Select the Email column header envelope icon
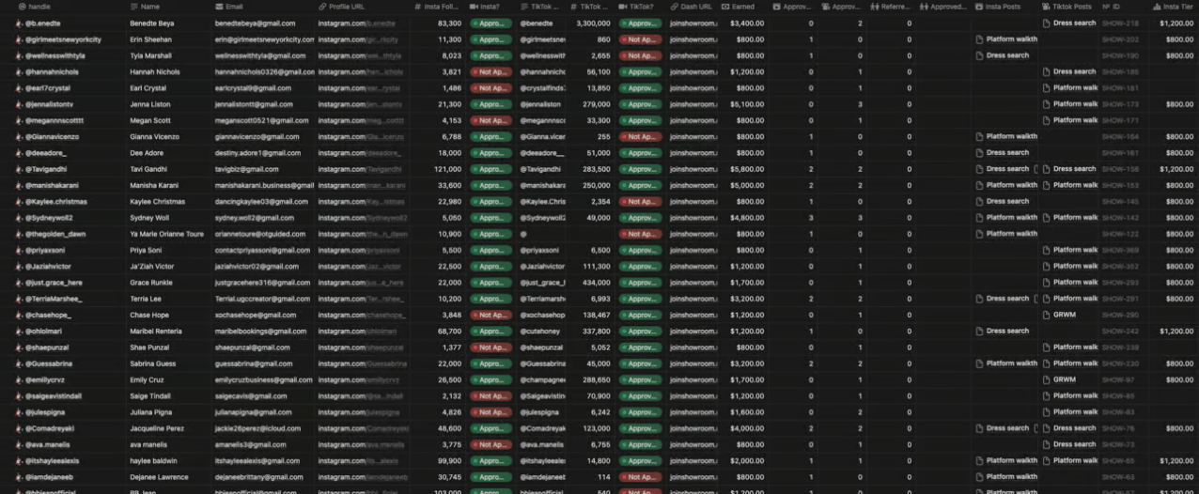This screenshot has height=494, width=1199. [x=219, y=7]
